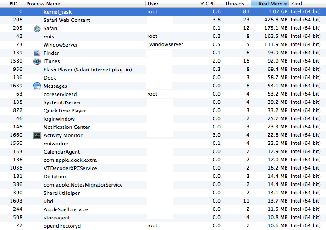Sort by Threads column header
This screenshot has width=326, height=230.
coord(237,4)
